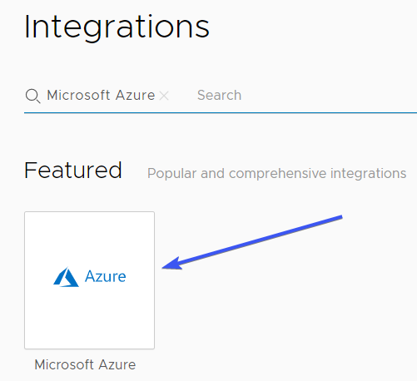Screen dimensions: 417x381
Task: Click the magnifying glass search icon
Action: click(32, 96)
